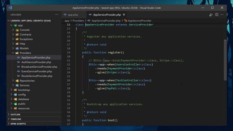The image size is (233, 131).
Task: Click the EXPLORER panel title
Action: 16,15
